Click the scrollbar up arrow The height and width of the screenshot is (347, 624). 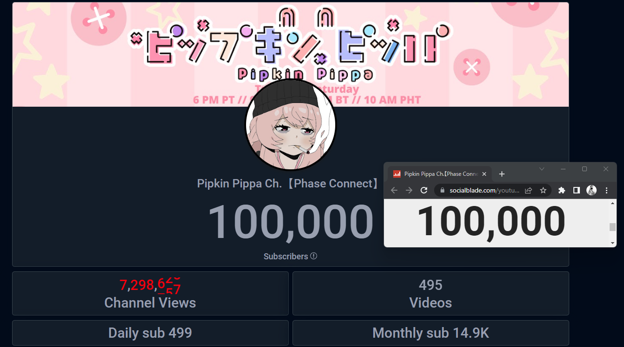pos(613,203)
